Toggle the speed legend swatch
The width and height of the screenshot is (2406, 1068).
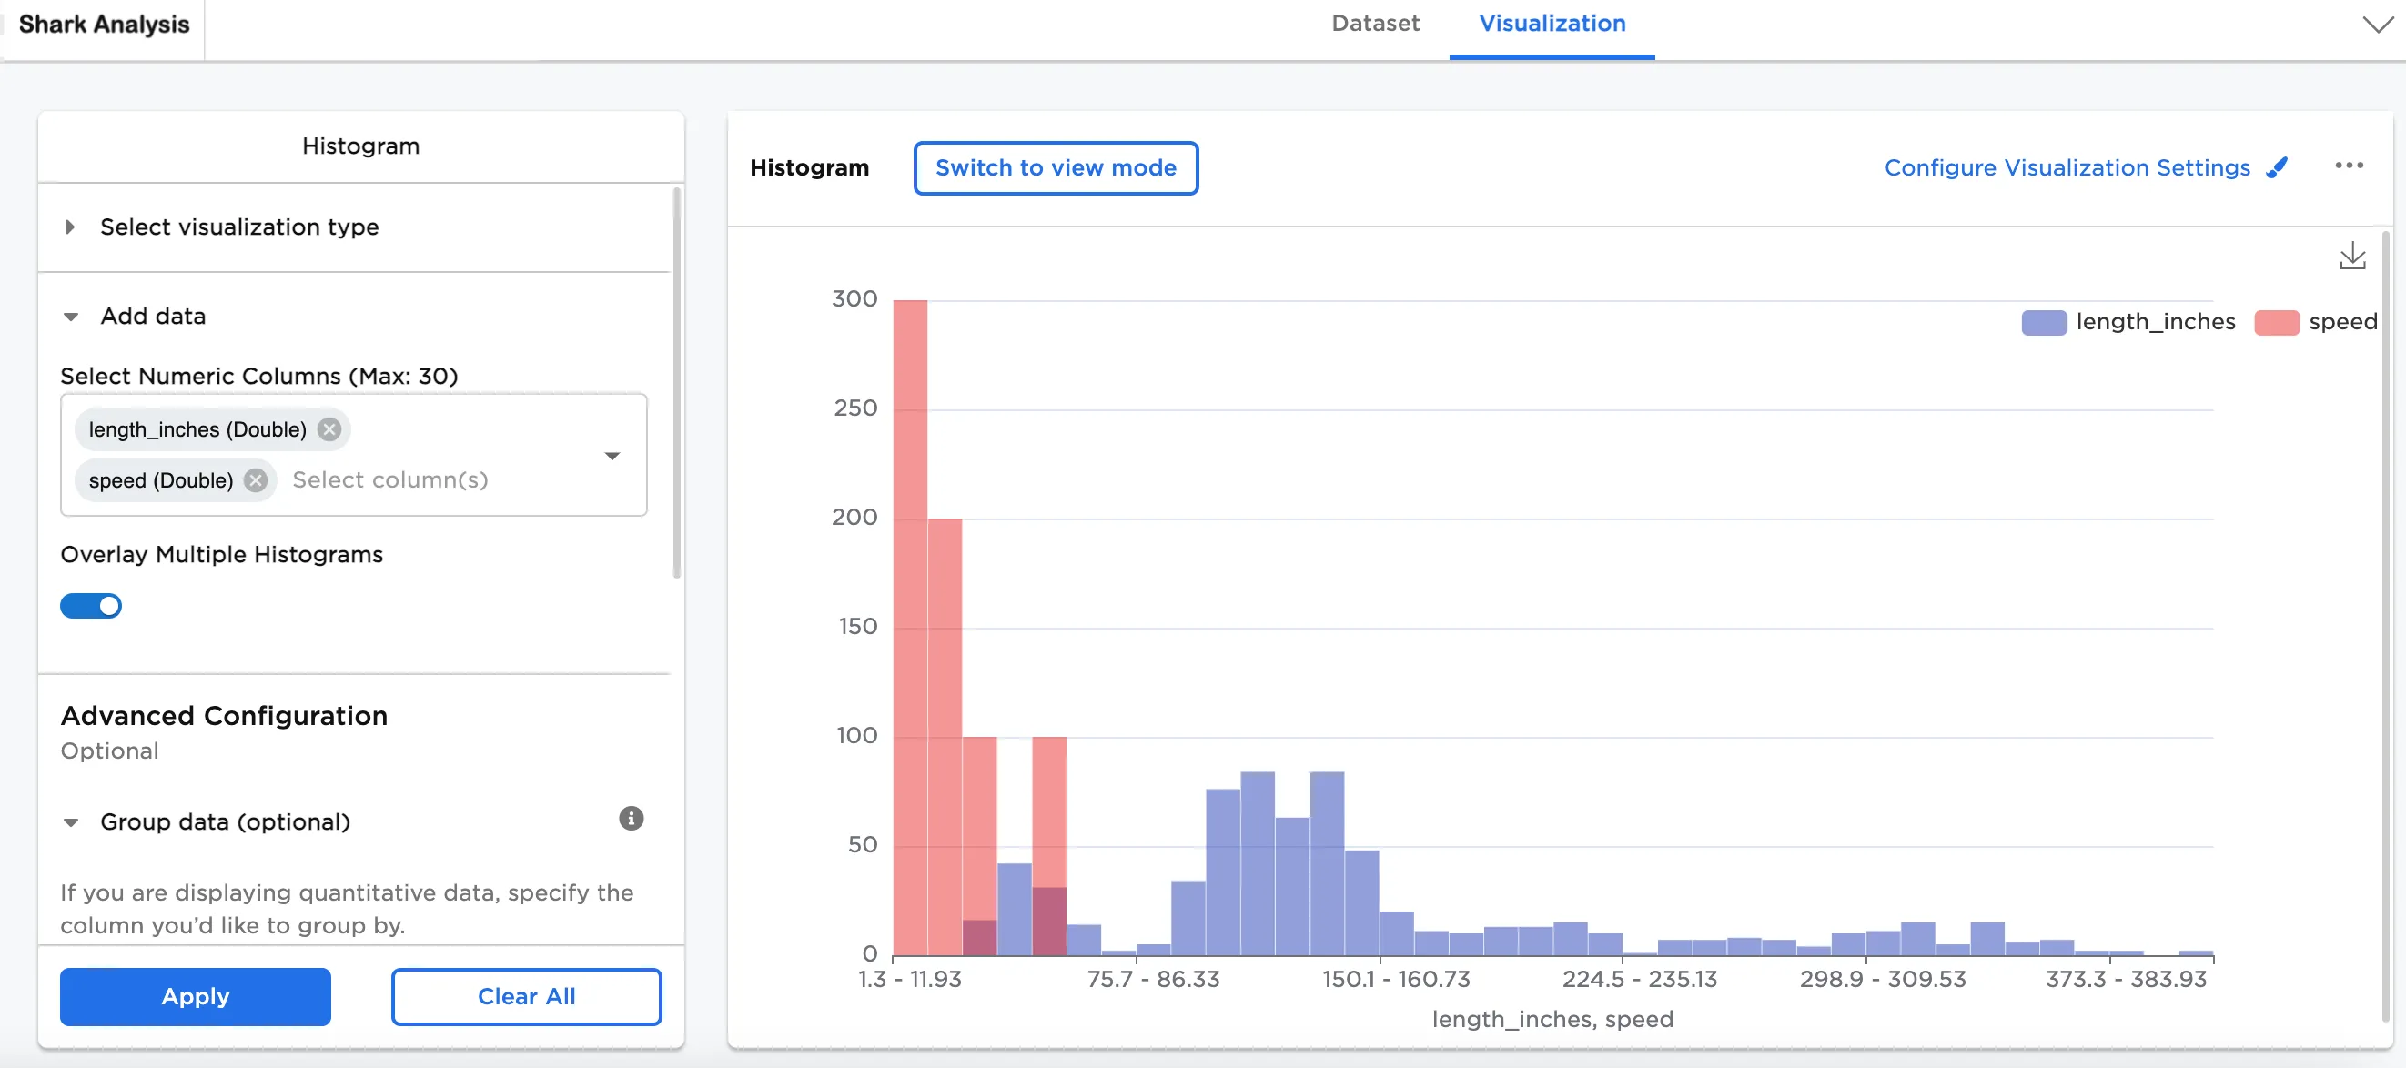click(2276, 322)
